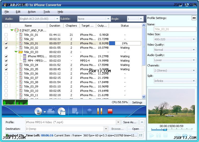Image resolution: width=199 pixels, height=142 pixels.
Task: Click the Settings button beside CPU usage
Action: coord(137,102)
